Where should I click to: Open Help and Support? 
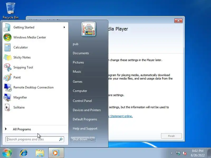point(85,129)
